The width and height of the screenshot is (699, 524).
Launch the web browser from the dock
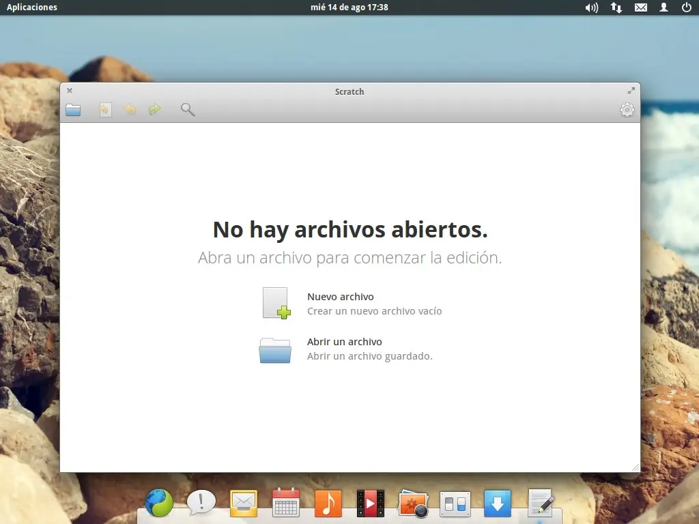(159, 503)
